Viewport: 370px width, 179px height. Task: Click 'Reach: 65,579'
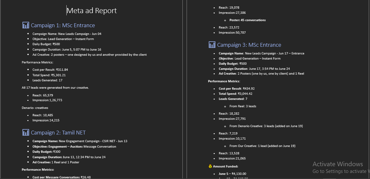43,95
